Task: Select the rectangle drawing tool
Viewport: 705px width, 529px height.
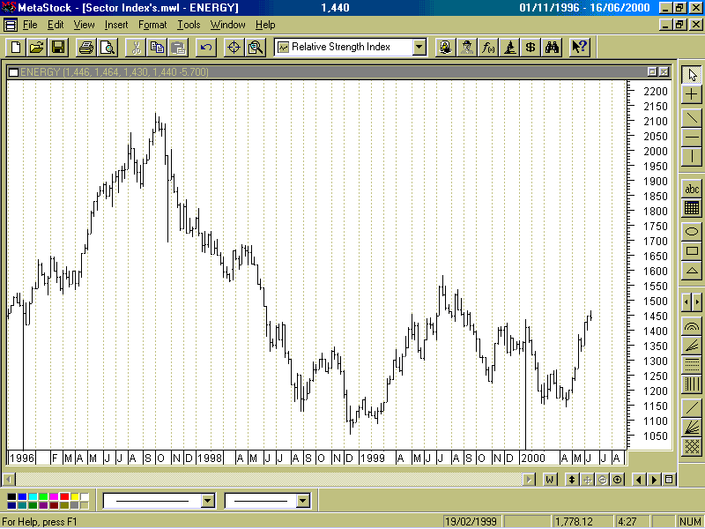Action: pyautogui.click(x=692, y=251)
